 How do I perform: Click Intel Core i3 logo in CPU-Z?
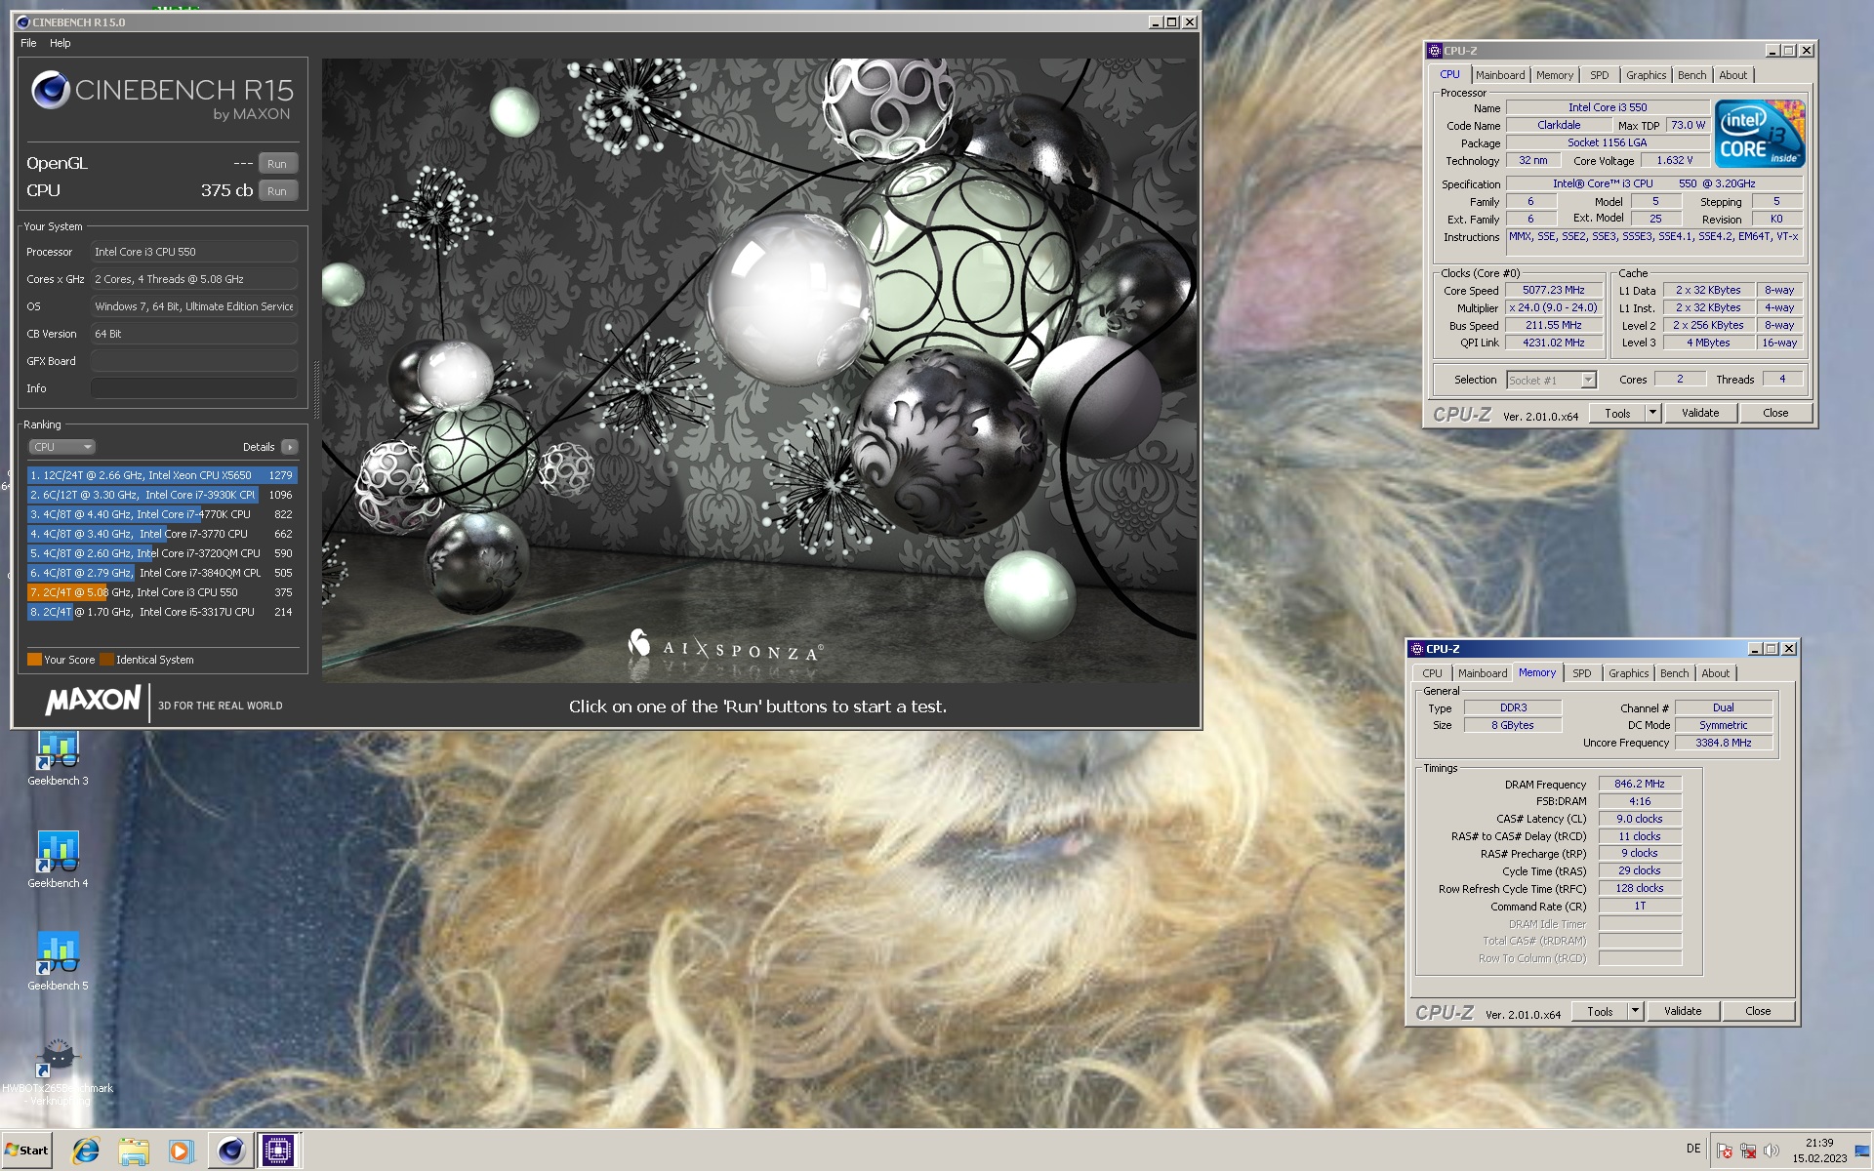[x=1760, y=134]
